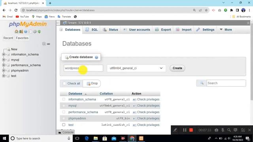This screenshot has width=253, height=142.
Task: Click the Create database button
Action: [177, 68]
